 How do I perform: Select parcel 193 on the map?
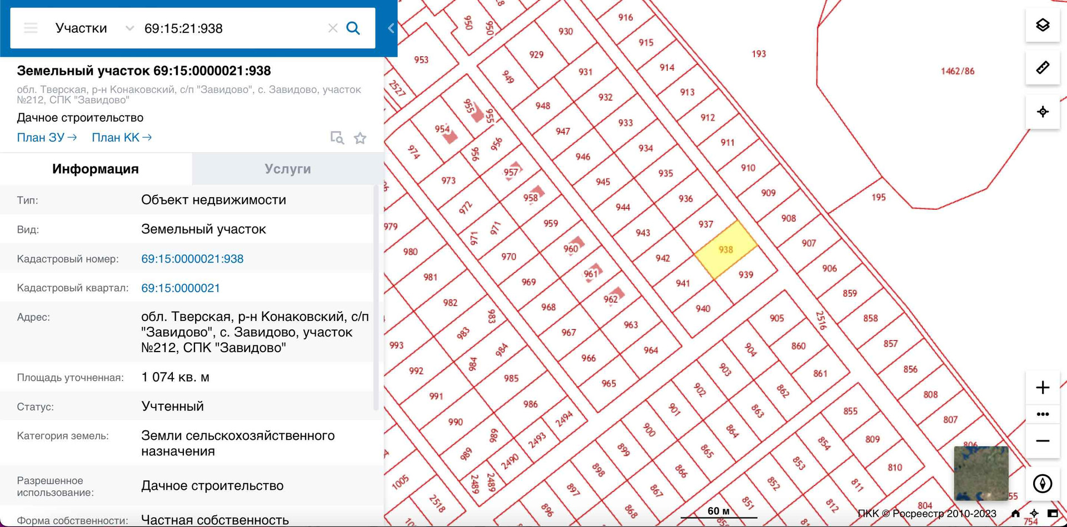click(759, 54)
